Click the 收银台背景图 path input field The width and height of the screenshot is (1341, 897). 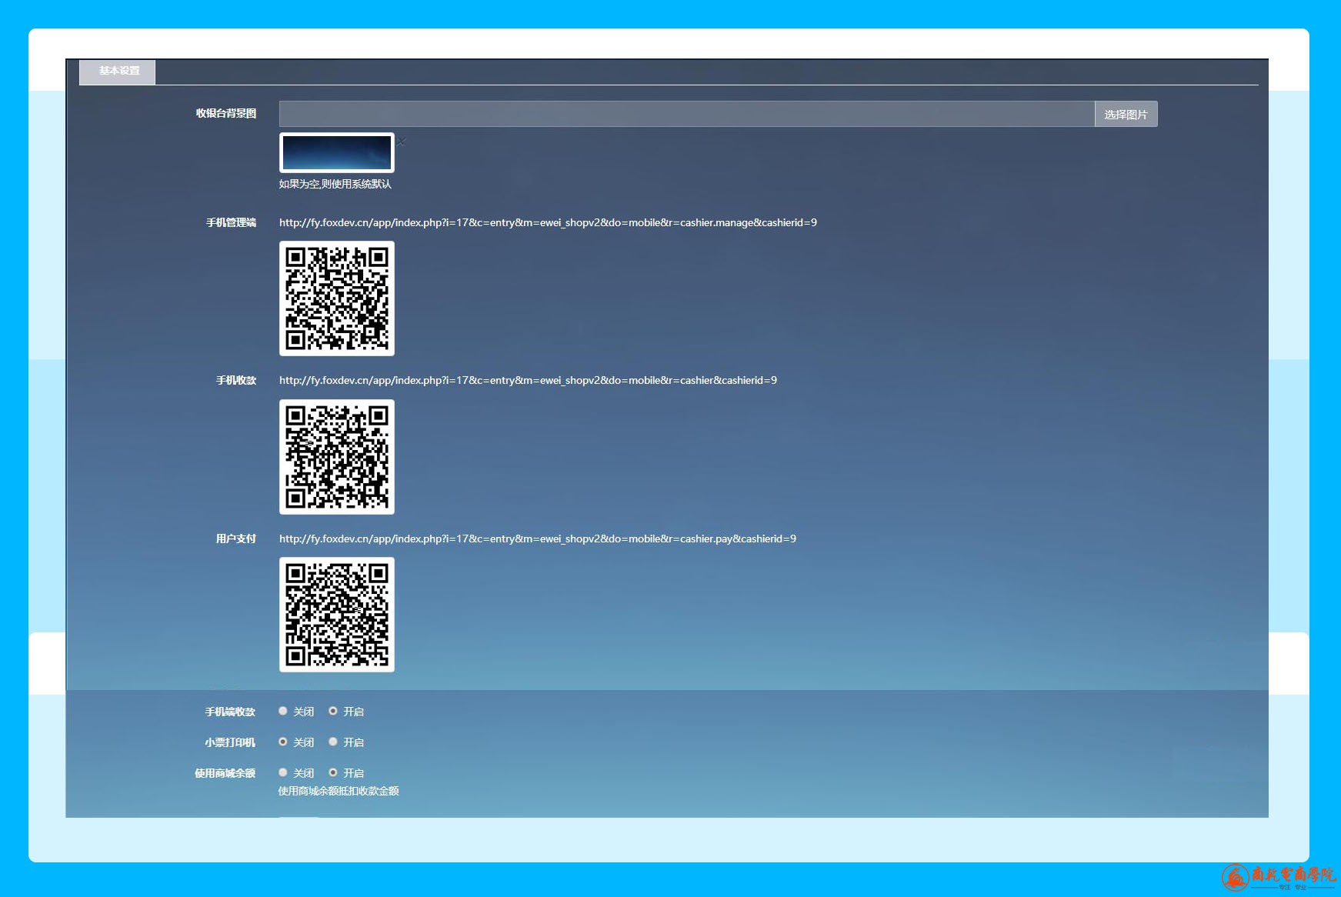(686, 114)
